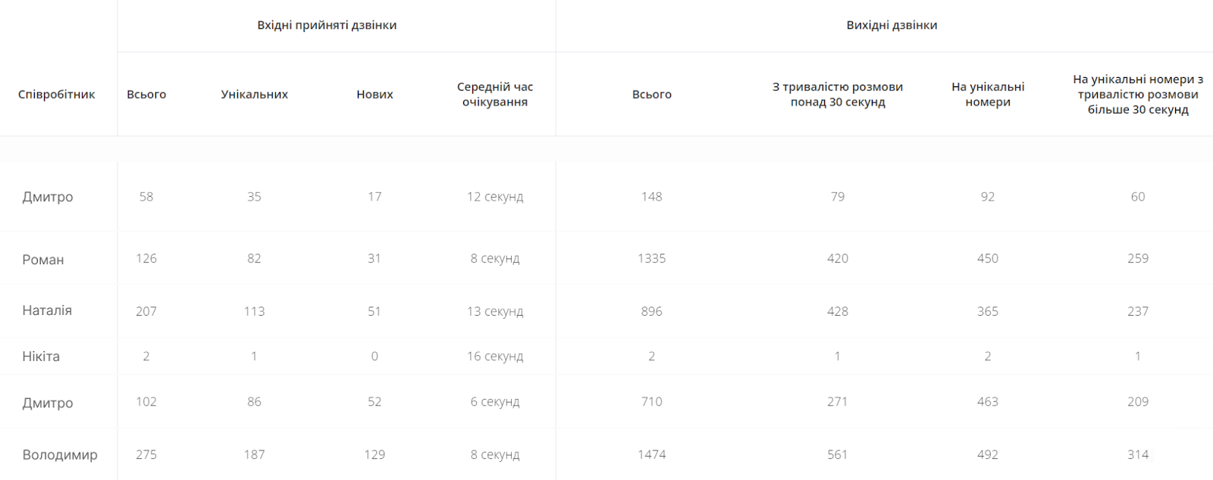Viewport: 1213px width, 480px height.
Task: Click Дмитро's wait time 12 секунд
Action: pos(495,197)
